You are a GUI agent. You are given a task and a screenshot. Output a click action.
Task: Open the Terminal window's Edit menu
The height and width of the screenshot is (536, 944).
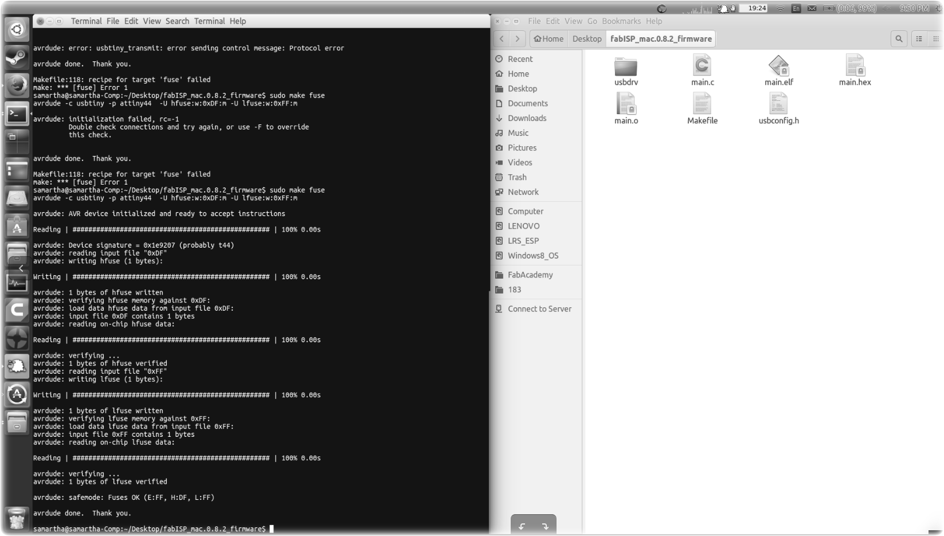[131, 21]
